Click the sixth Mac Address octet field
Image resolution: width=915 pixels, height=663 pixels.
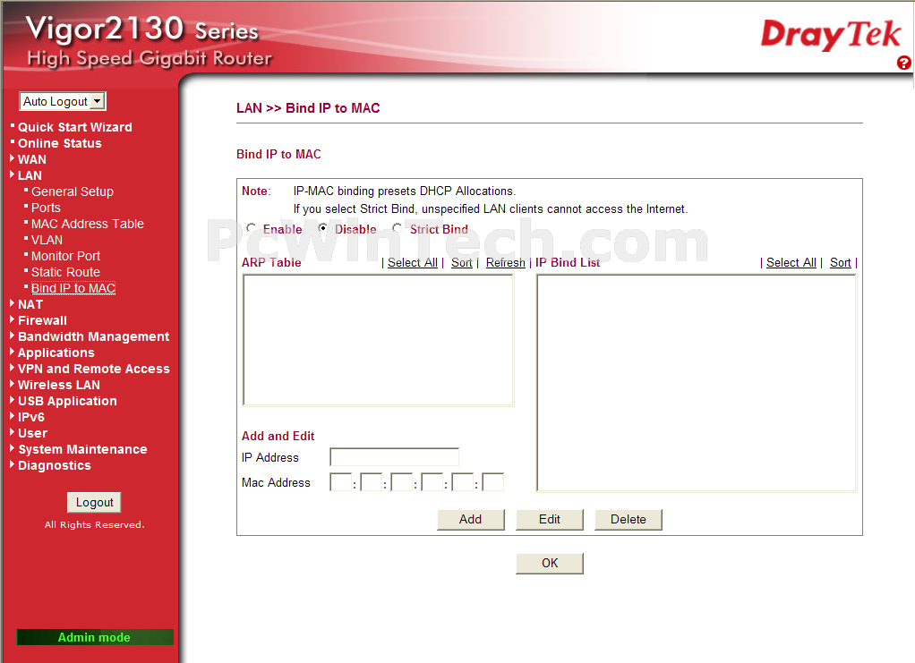click(x=492, y=482)
